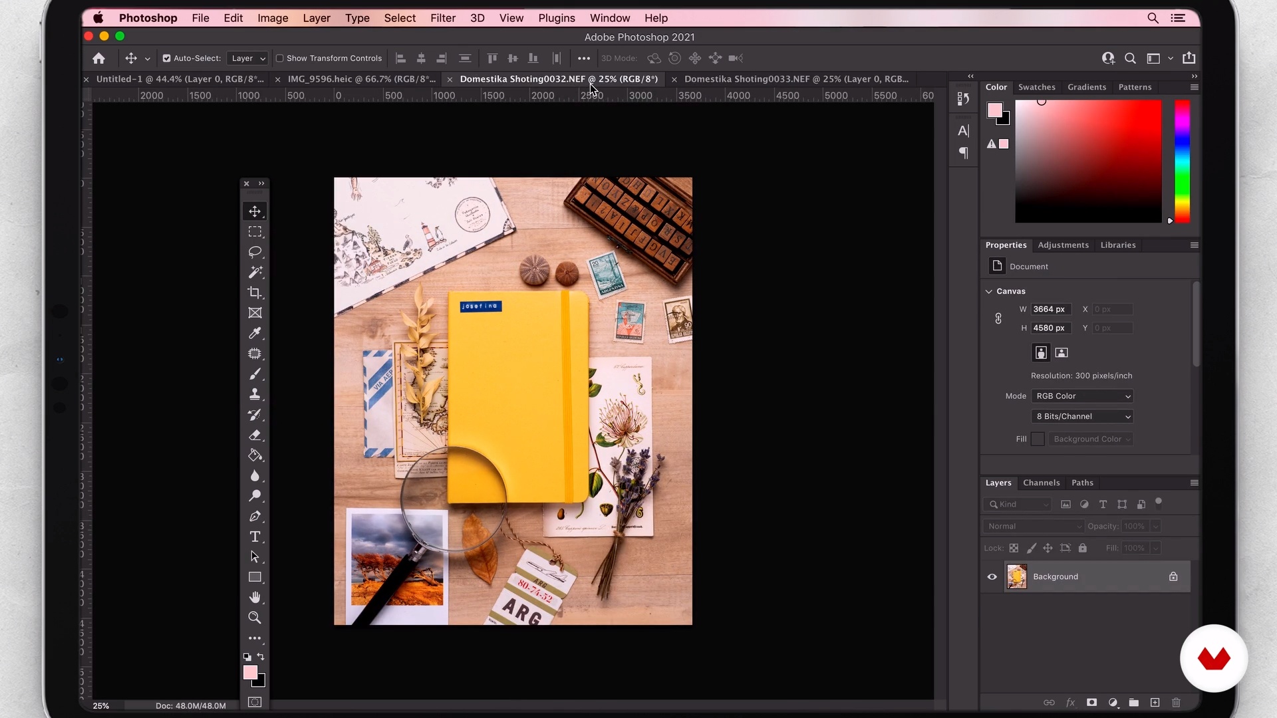Delete layer with trash icon
This screenshot has width=1277, height=718.
point(1176,703)
